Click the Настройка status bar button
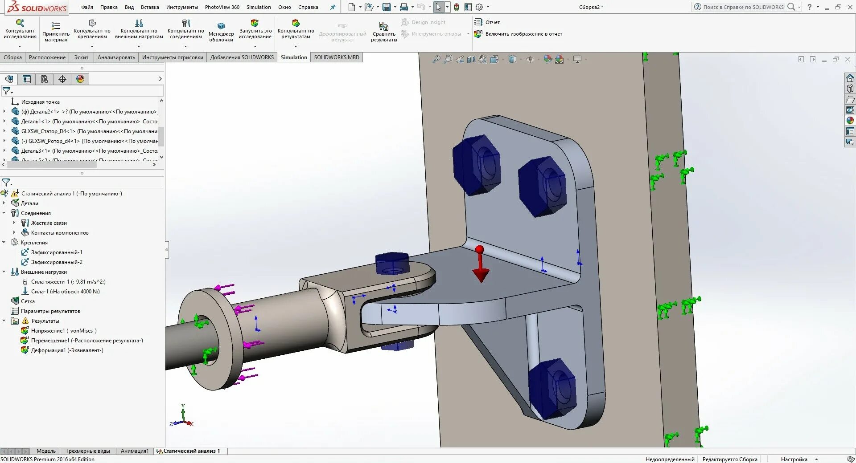The width and height of the screenshot is (856, 463). coord(794,459)
